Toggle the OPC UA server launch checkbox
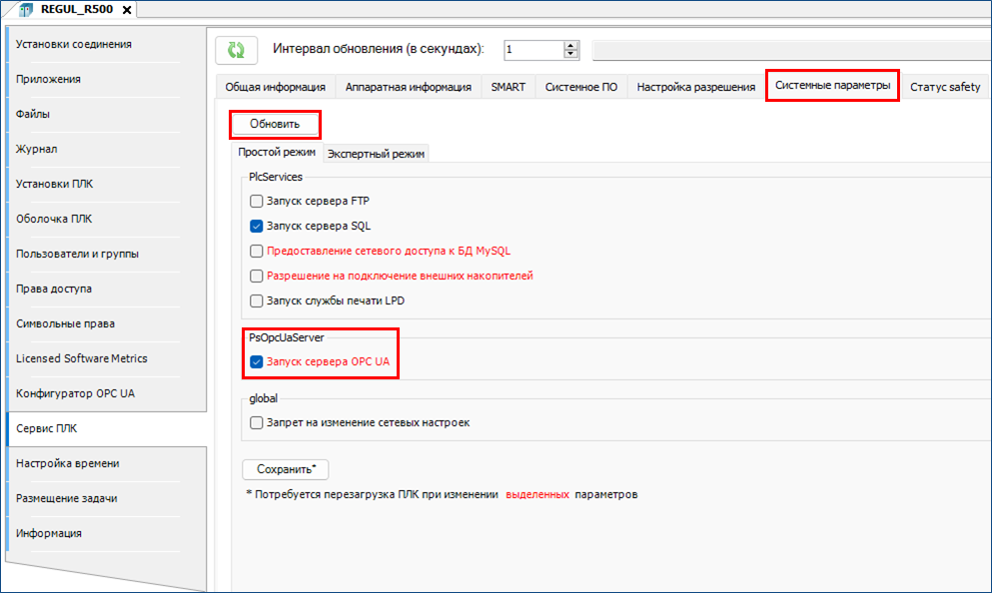This screenshot has width=992, height=593. pyautogui.click(x=257, y=362)
